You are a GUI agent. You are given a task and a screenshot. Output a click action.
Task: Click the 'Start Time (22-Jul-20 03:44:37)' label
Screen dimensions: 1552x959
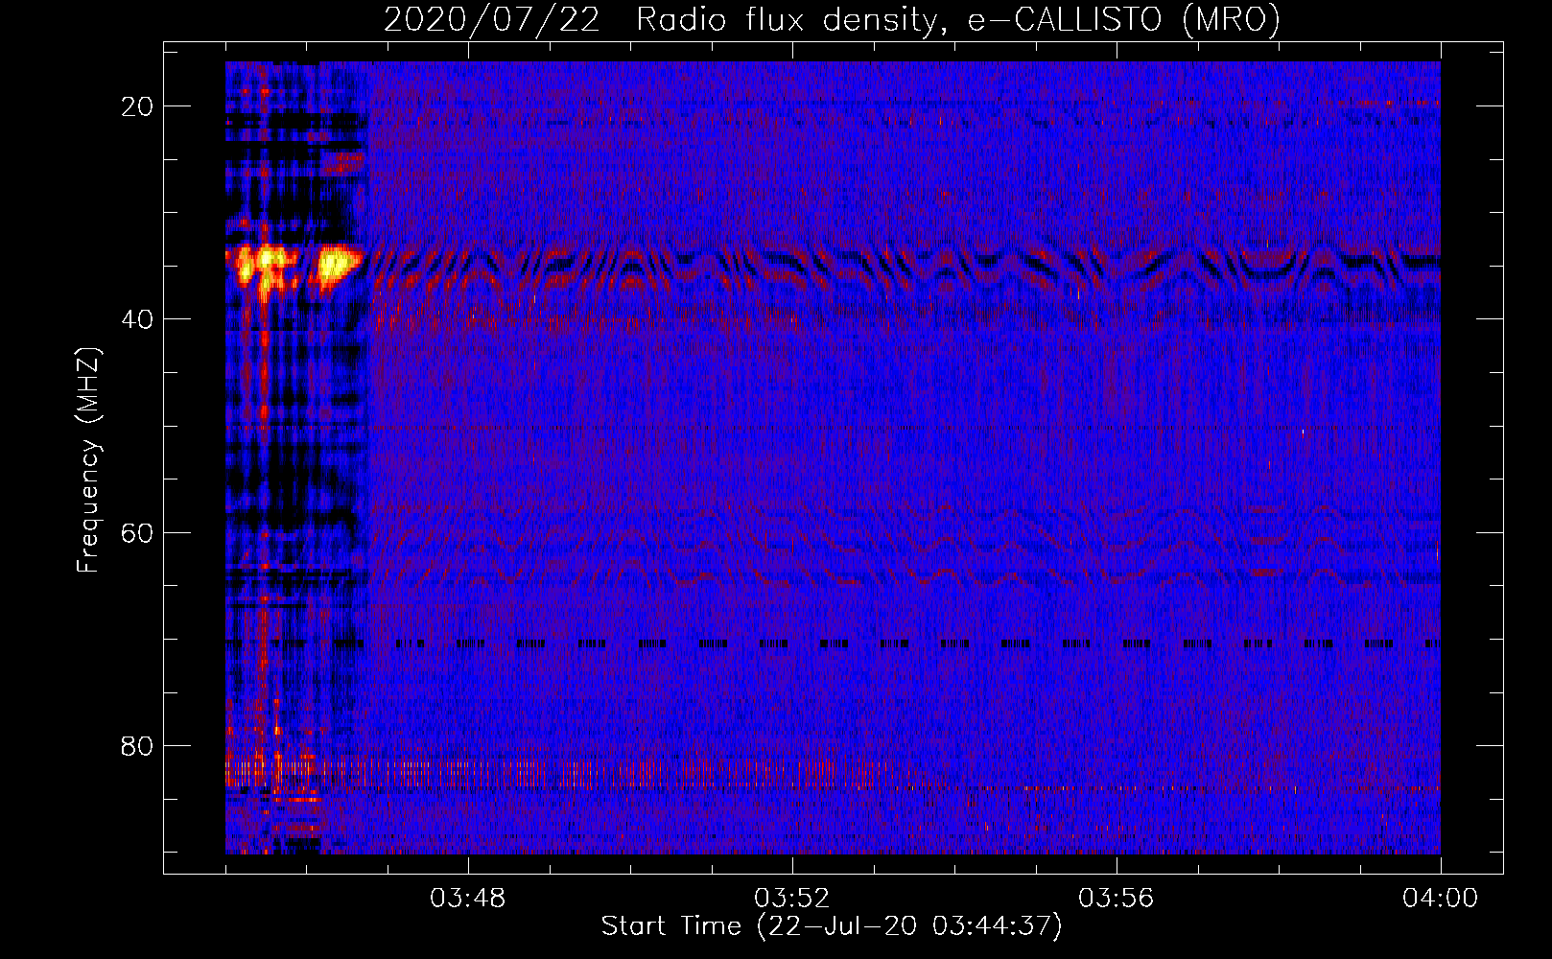click(832, 926)
